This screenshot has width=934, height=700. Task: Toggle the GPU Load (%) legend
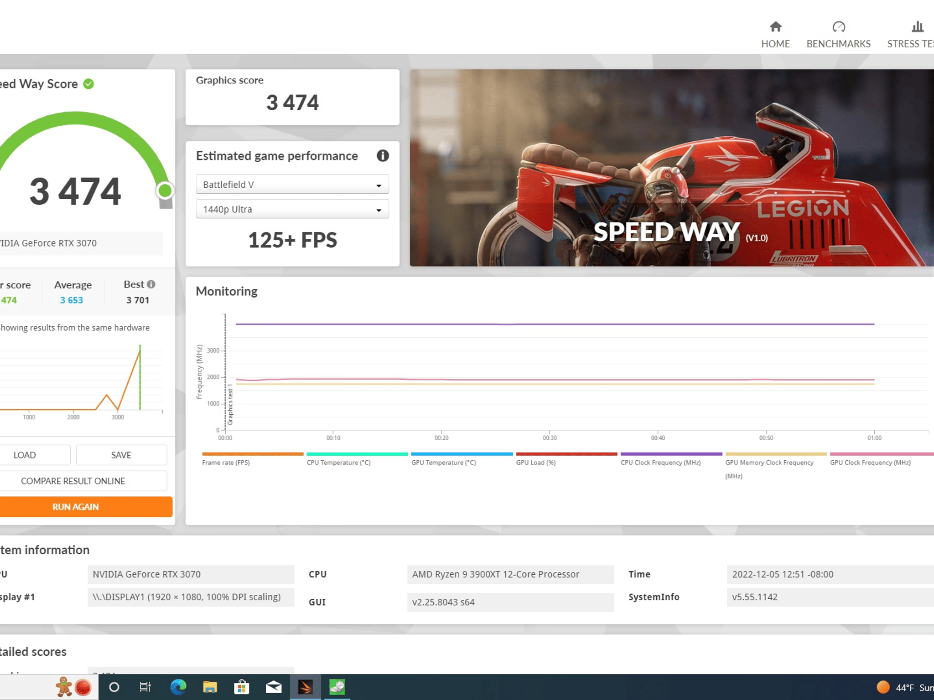coord(566,459)
